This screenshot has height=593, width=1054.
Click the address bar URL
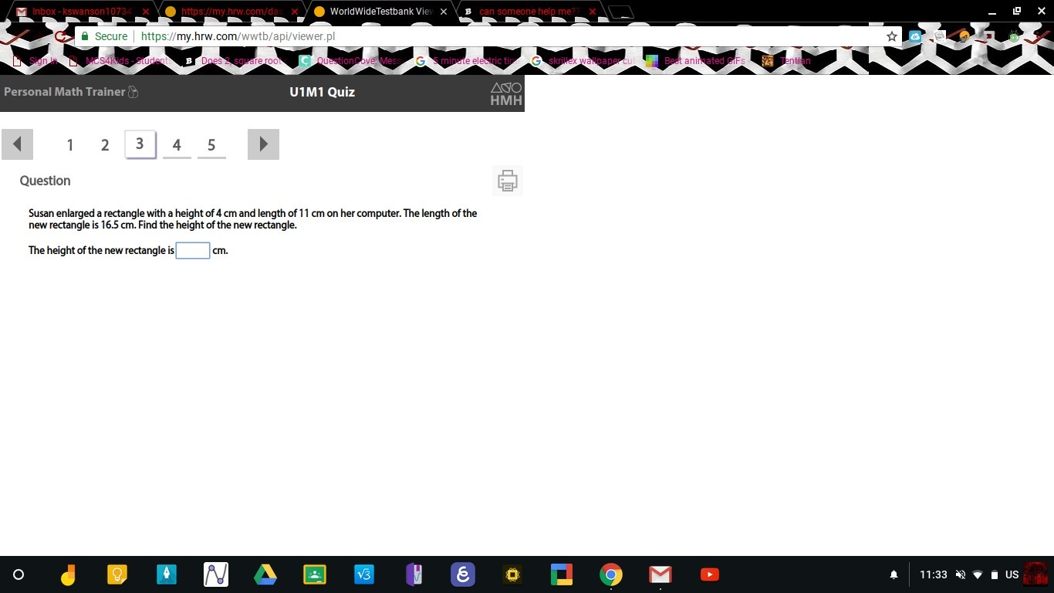(238, 36)
